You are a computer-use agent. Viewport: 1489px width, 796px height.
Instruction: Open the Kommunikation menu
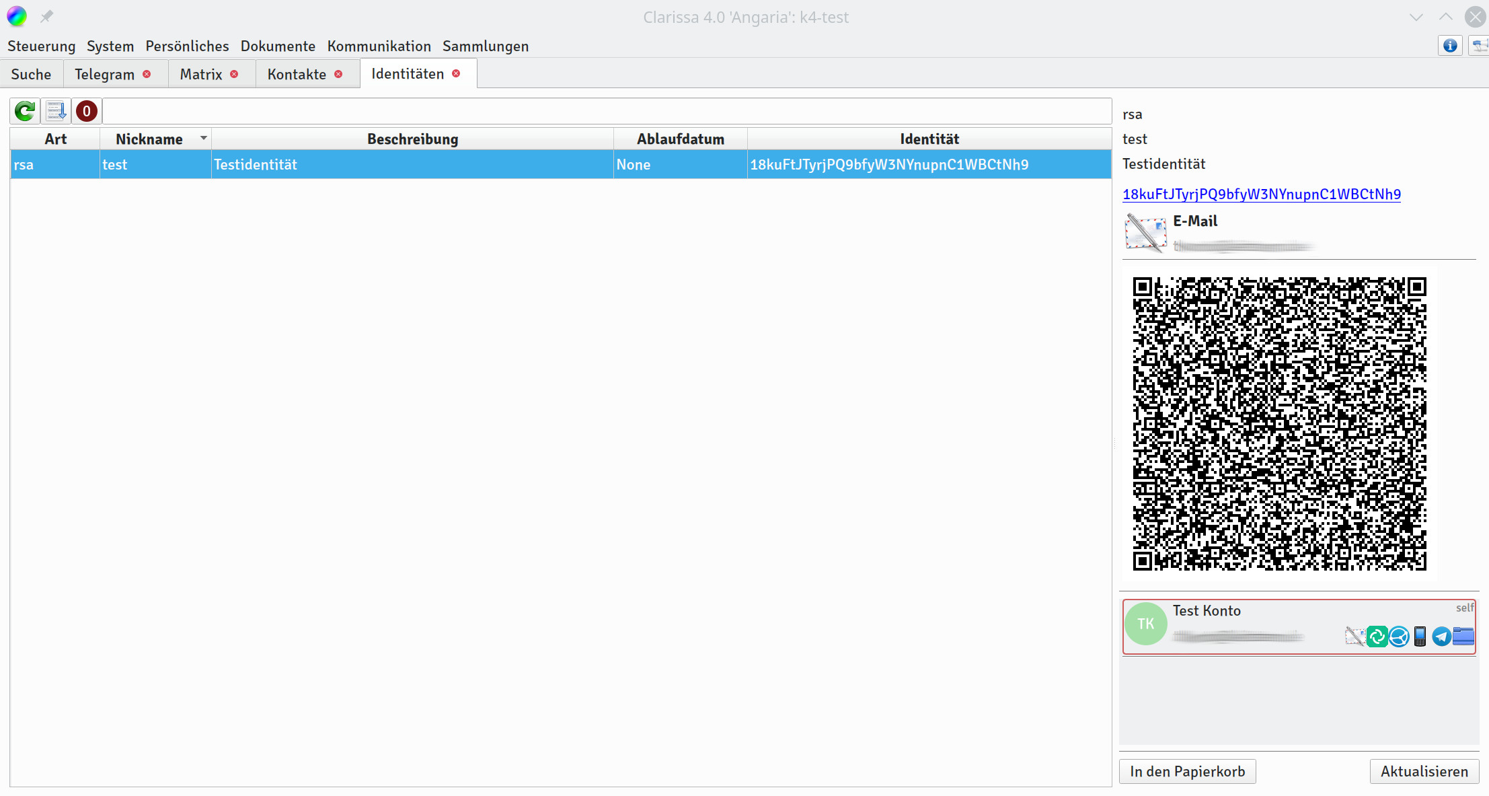point(379,46)
